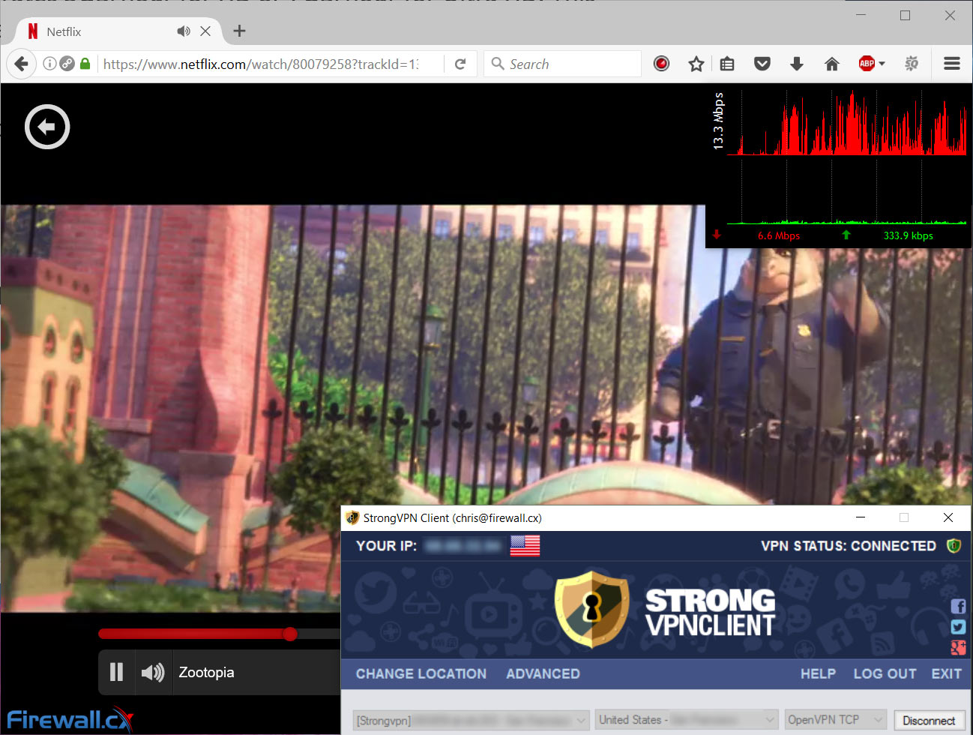Click the red playback progress scrubber
The image size is (973, 735).
290,634
